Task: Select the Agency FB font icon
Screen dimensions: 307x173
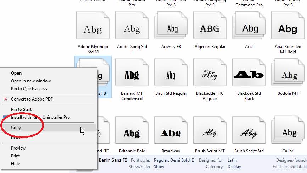Action: click(171, 26)
